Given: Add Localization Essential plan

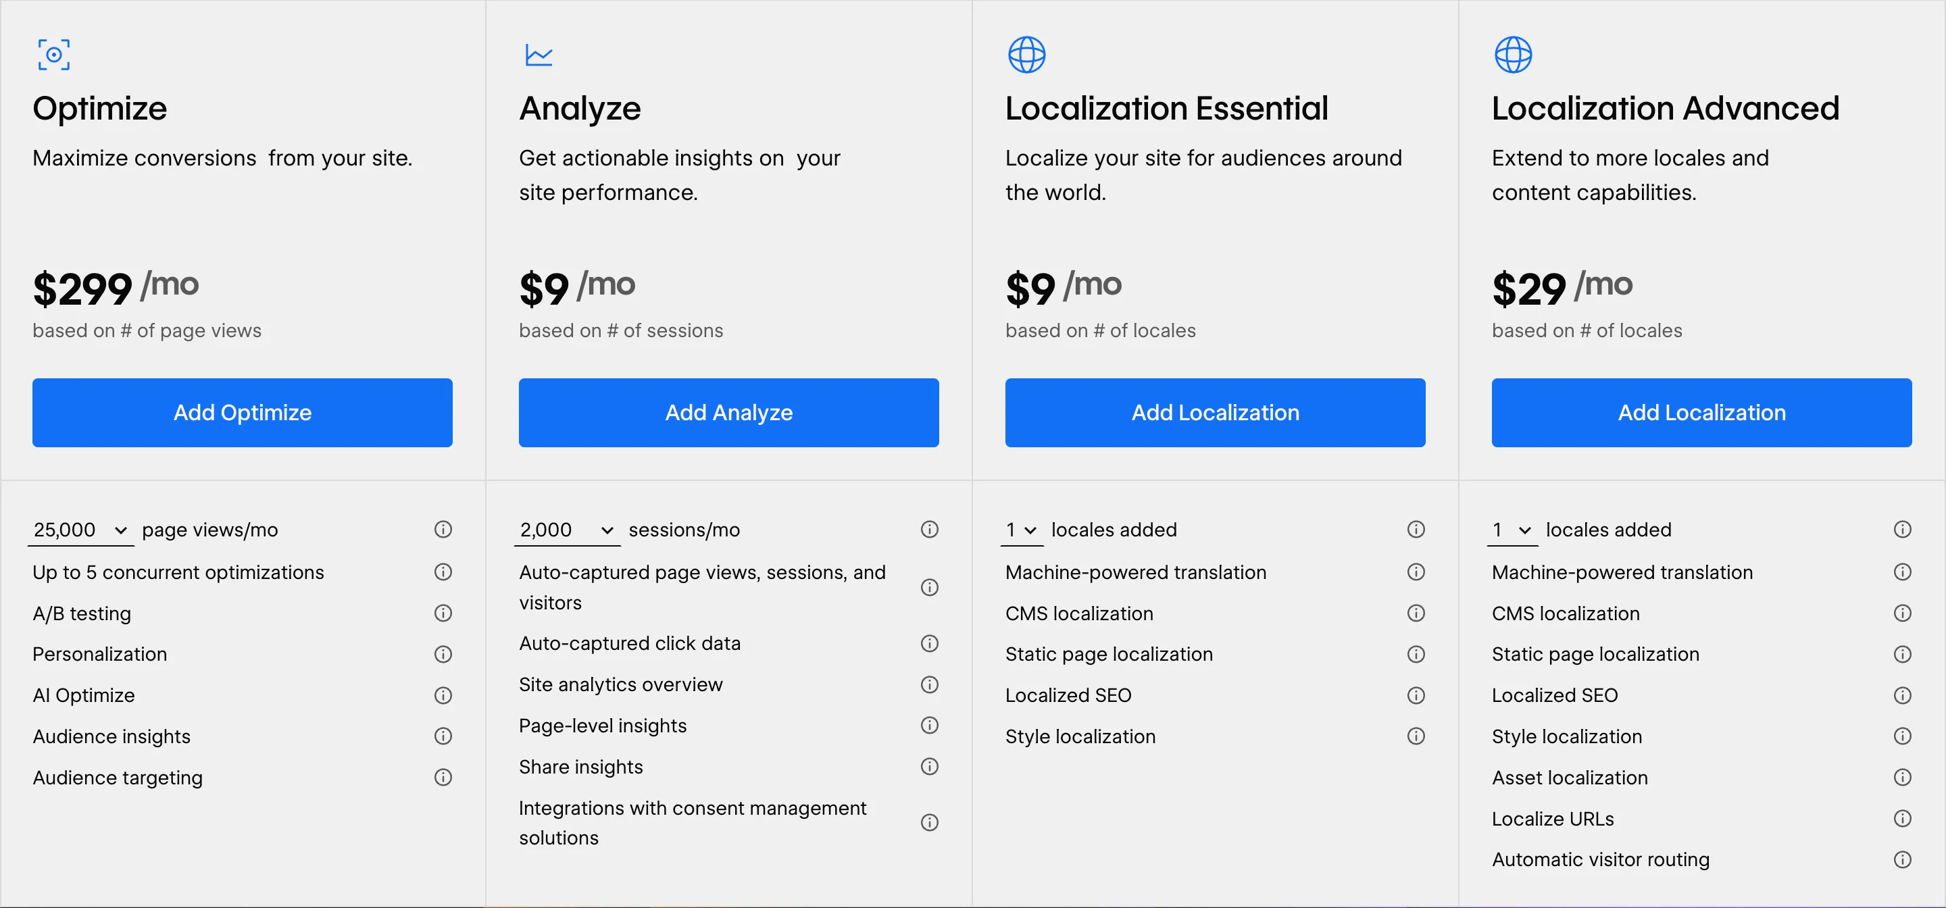Looking at the screenshot, I should (x=1216, y=413).
